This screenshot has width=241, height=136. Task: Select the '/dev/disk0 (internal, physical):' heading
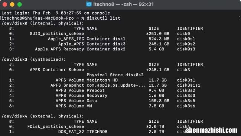click(43, 23)
